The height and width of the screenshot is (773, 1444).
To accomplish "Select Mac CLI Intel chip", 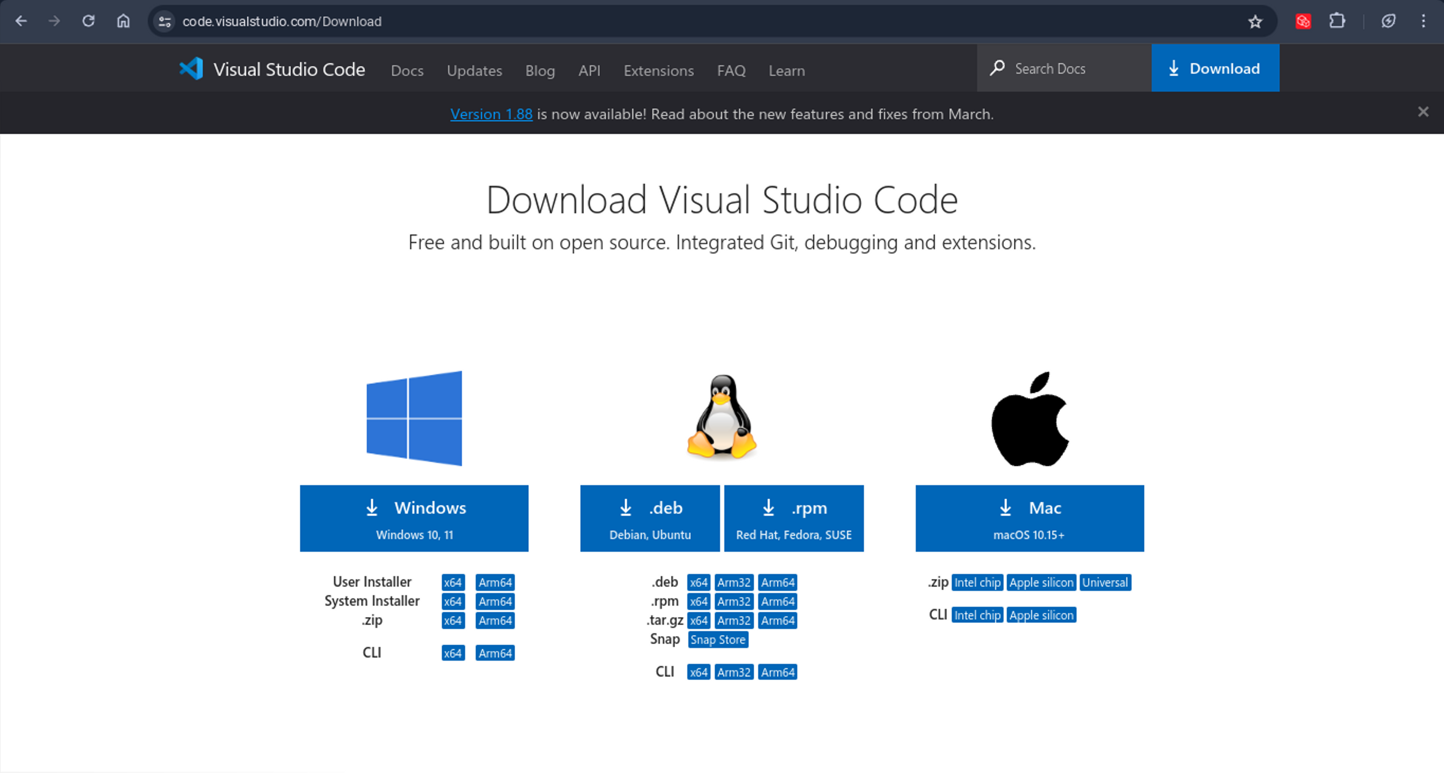I will pyautogui.click(x=977, y=615).
